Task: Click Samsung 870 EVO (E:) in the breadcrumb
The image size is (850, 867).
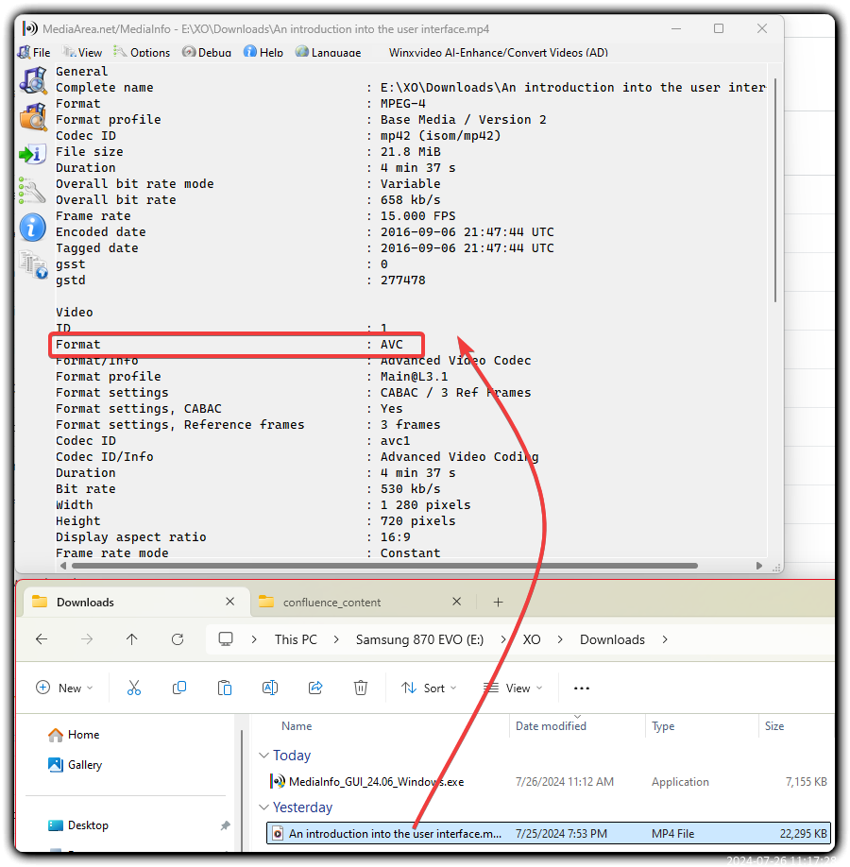Action: (419, 639)
